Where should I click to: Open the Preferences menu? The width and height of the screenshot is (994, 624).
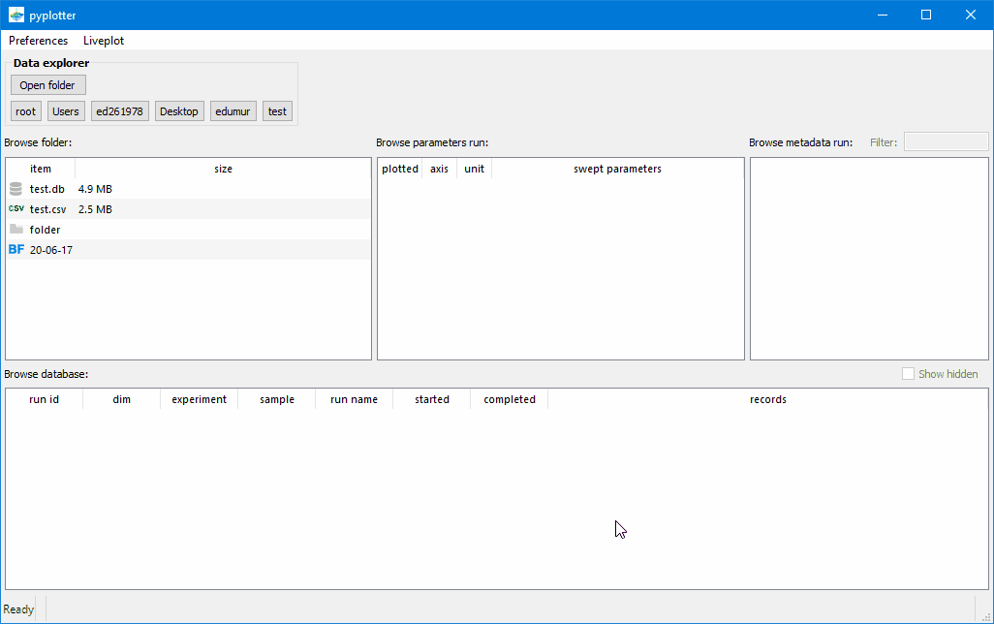coord(38,41)
